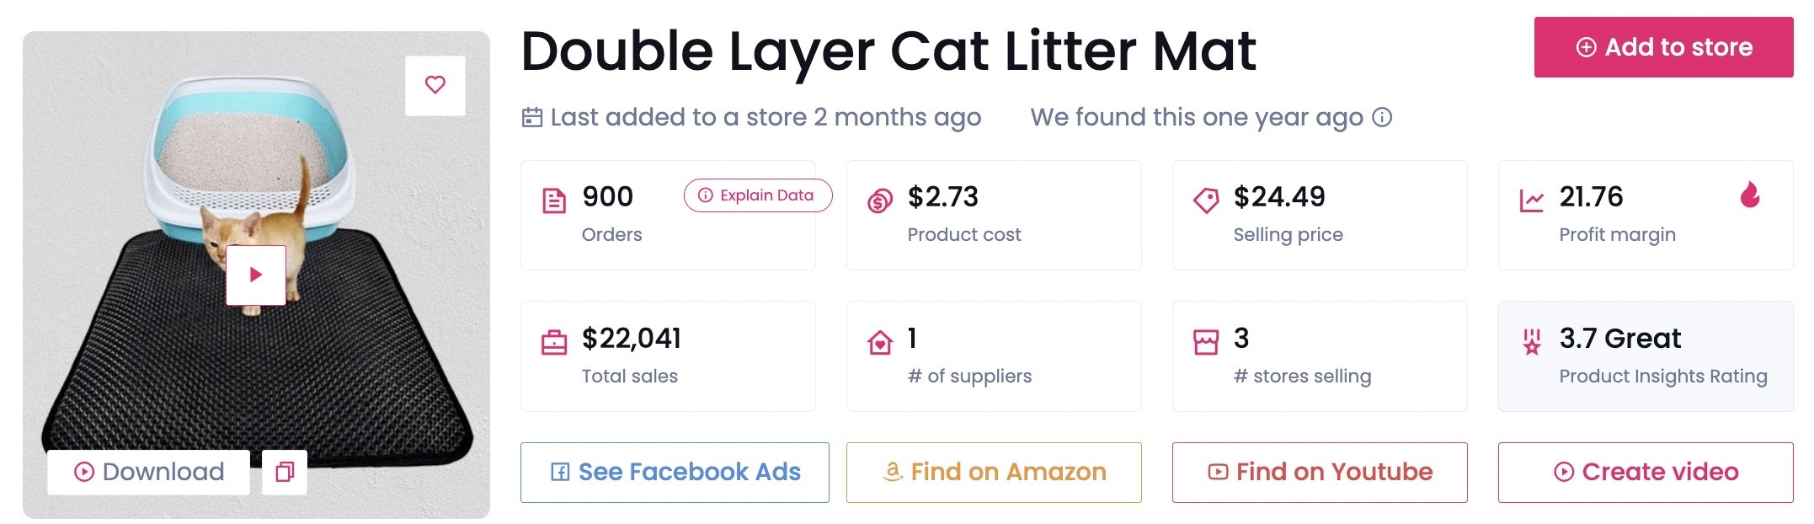Play the product video on the image
This screenshot has height=524, width=1814.
coord(256,275)
